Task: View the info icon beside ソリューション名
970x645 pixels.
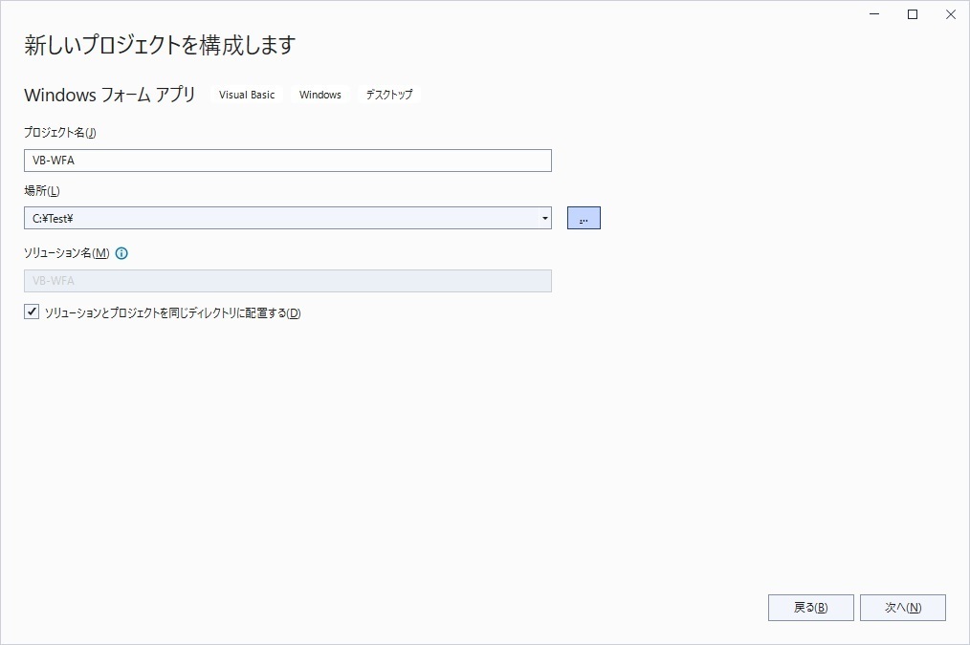Action: coord(121,253)
